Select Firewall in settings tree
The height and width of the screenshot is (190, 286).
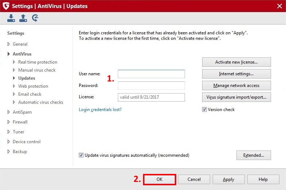coord(20,122)
